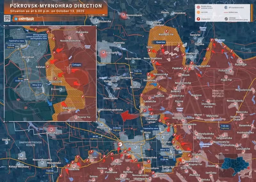Screen dimensions: 256x182
Task: Click the Rodyns'ke label
Action: coord(145,107)
